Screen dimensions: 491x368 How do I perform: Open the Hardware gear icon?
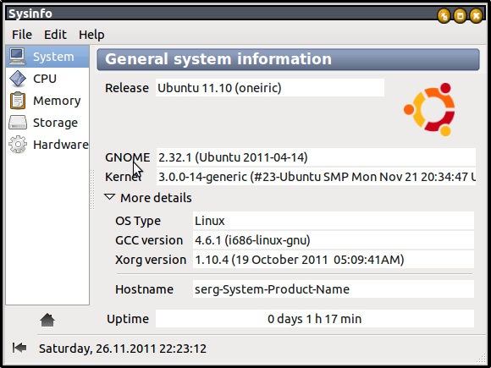(x=18, y=145)
